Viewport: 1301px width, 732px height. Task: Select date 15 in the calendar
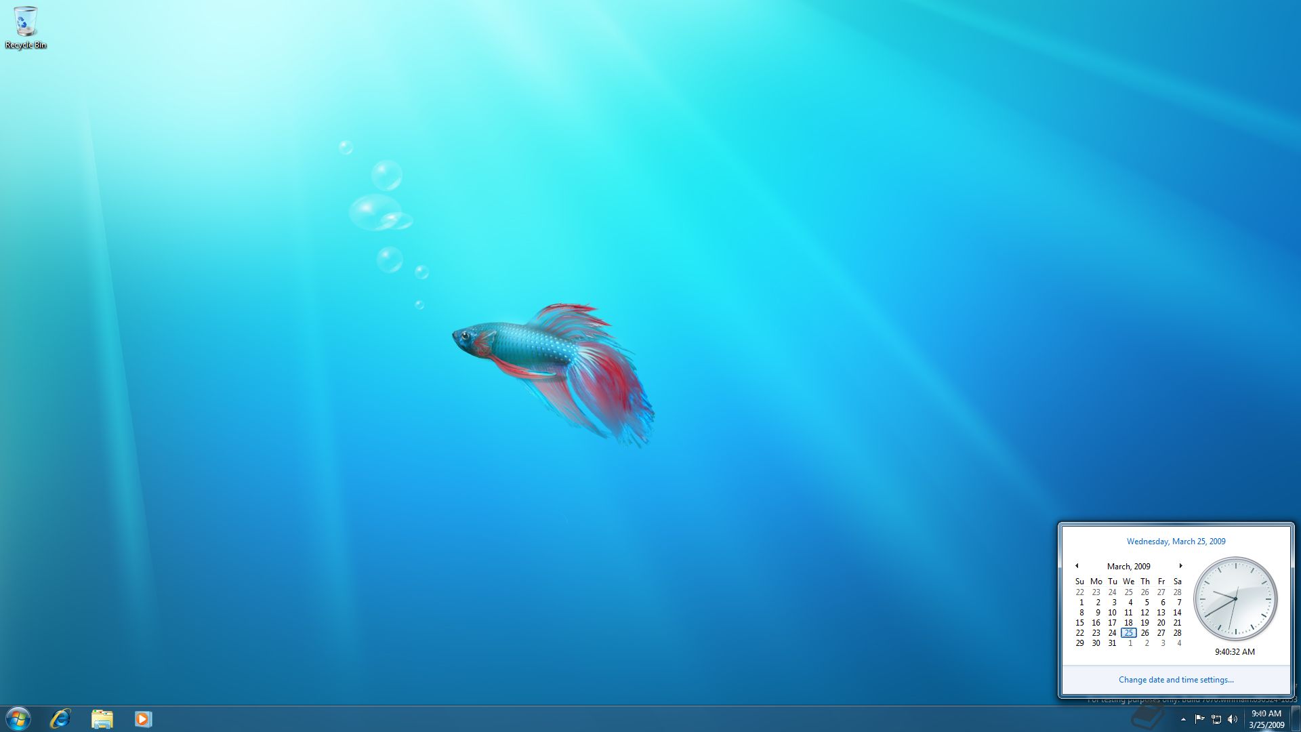1079,622
